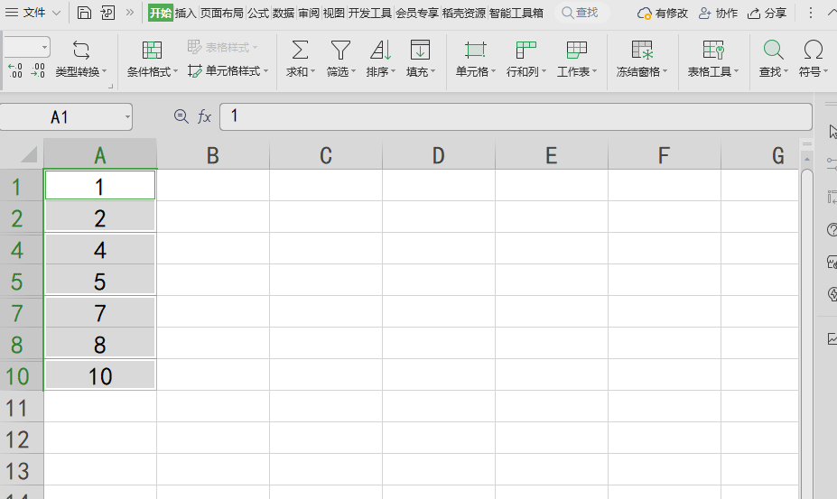Expand the 类型转换 dropdown arrow
Viewport: 837px width, 499px height.
pyautogui.click(x=105, y=71)
